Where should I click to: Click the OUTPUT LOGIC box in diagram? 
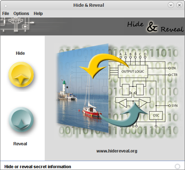[x=133, y=72]
